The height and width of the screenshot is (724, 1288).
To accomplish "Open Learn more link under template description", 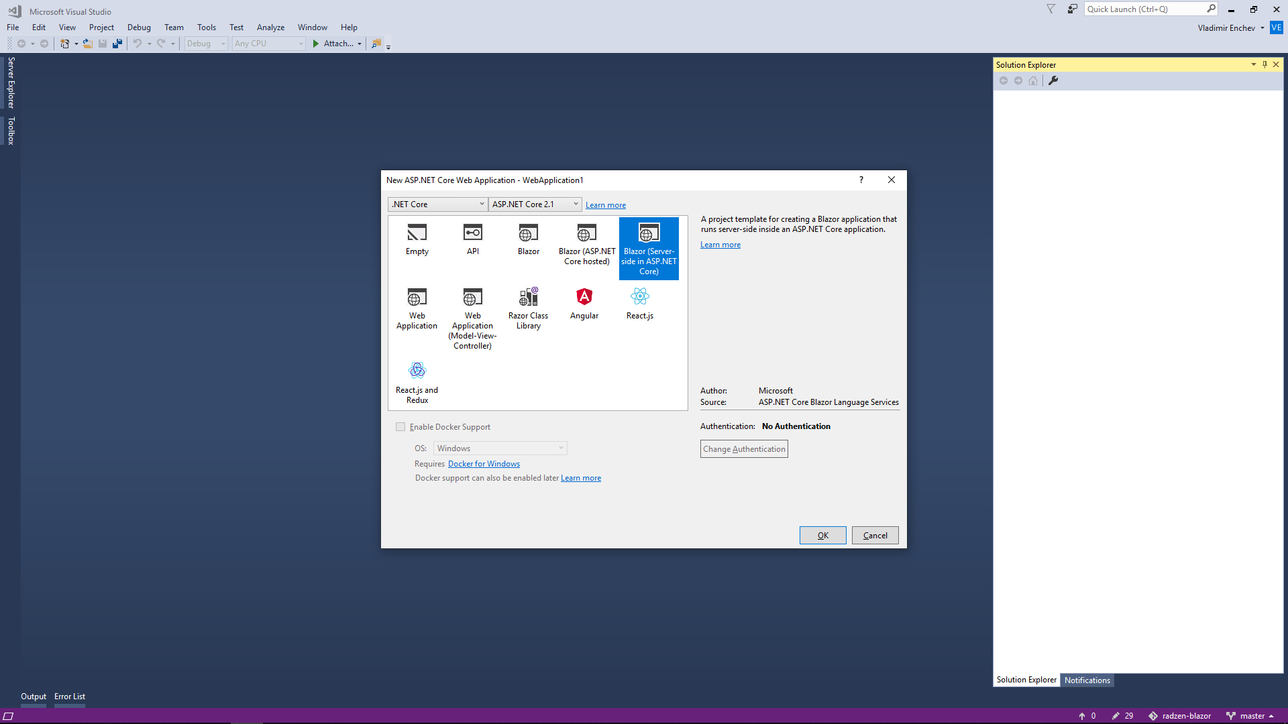I will click(720, 245).
